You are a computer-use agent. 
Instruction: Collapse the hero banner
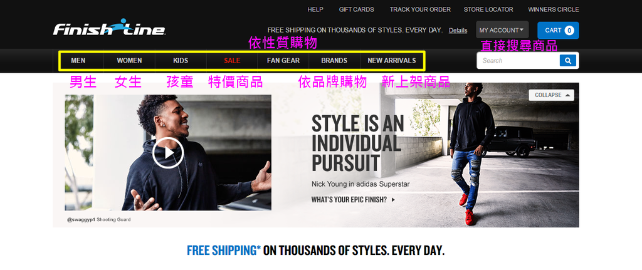coord(551,95)
